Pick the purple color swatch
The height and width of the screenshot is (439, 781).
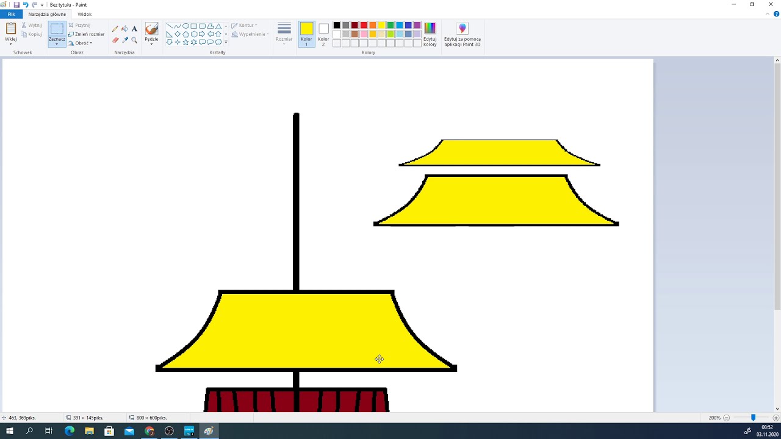pos(417,25)
